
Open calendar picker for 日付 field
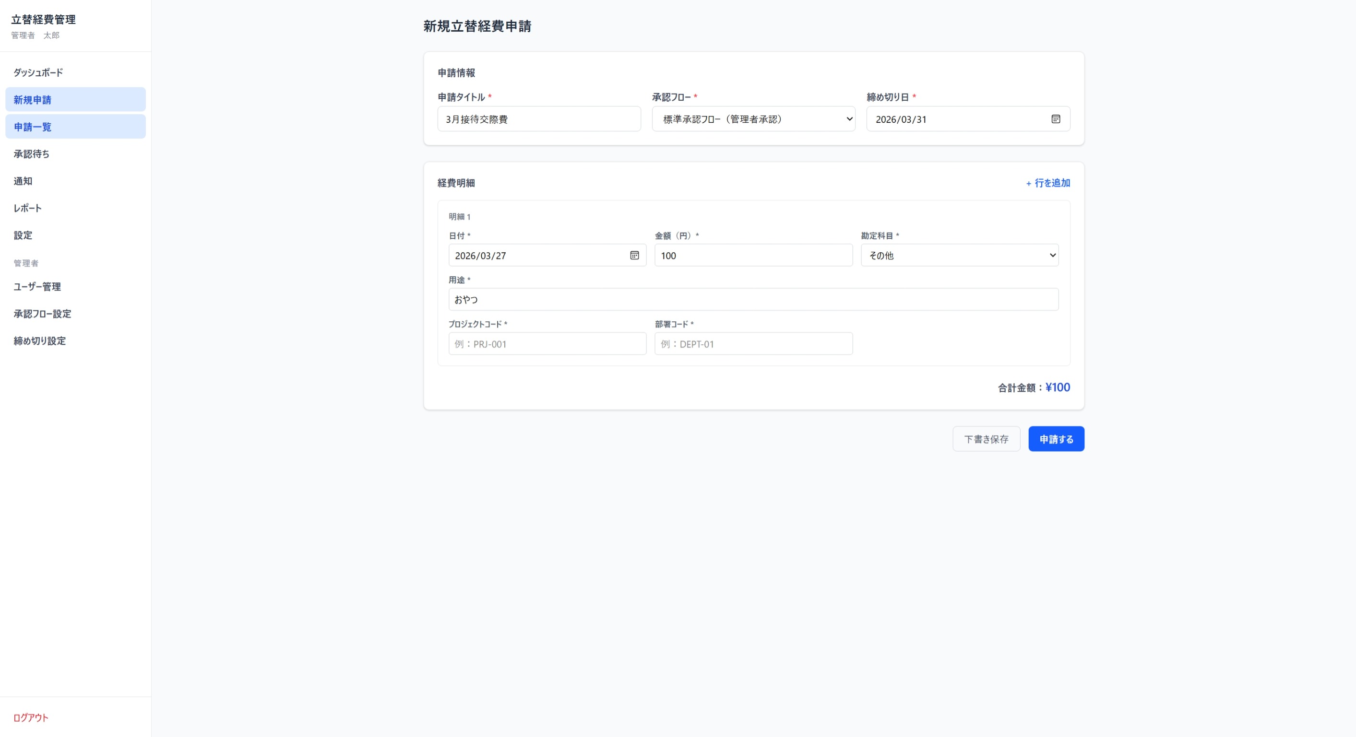tap(634, 255)
